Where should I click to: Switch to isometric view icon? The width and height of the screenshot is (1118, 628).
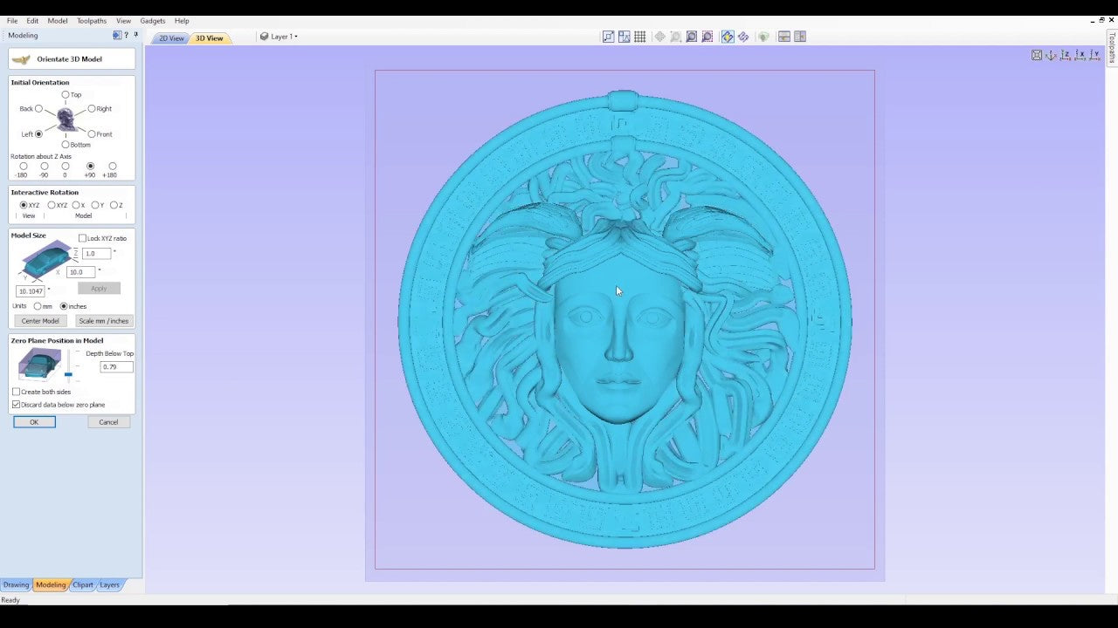tap(1051, 56)
